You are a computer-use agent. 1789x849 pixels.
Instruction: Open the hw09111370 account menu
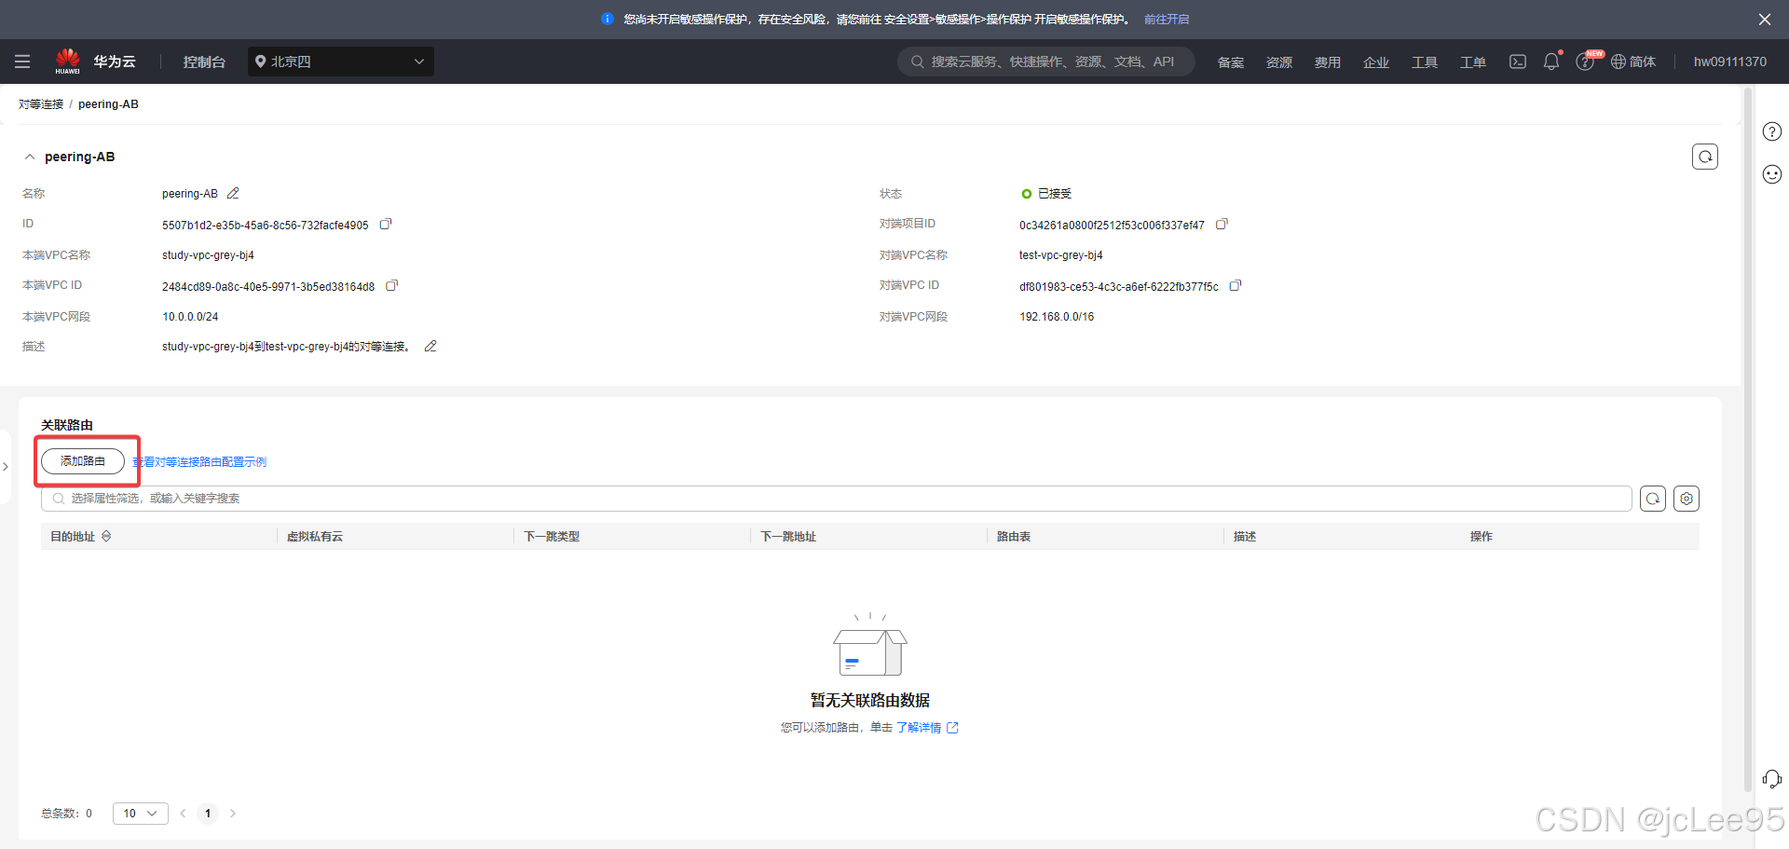[x=1730, y=62]
